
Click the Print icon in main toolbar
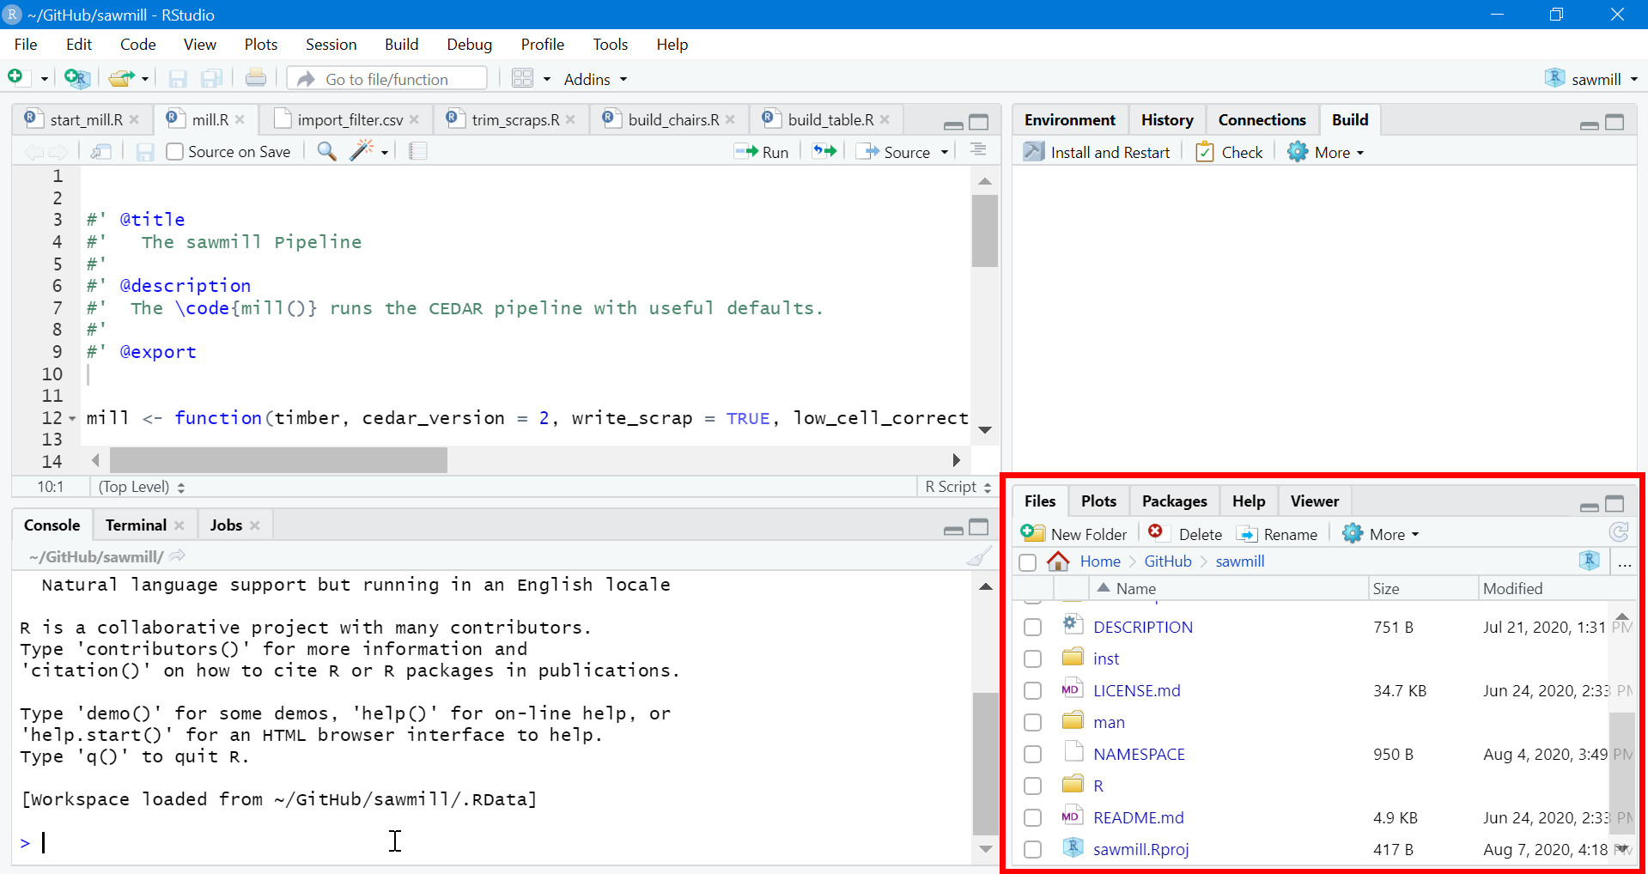coord(256,78)
